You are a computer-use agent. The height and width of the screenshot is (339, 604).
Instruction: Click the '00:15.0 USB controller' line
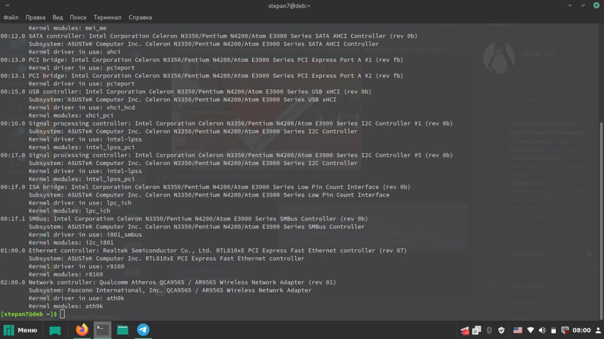pos(186,91)
